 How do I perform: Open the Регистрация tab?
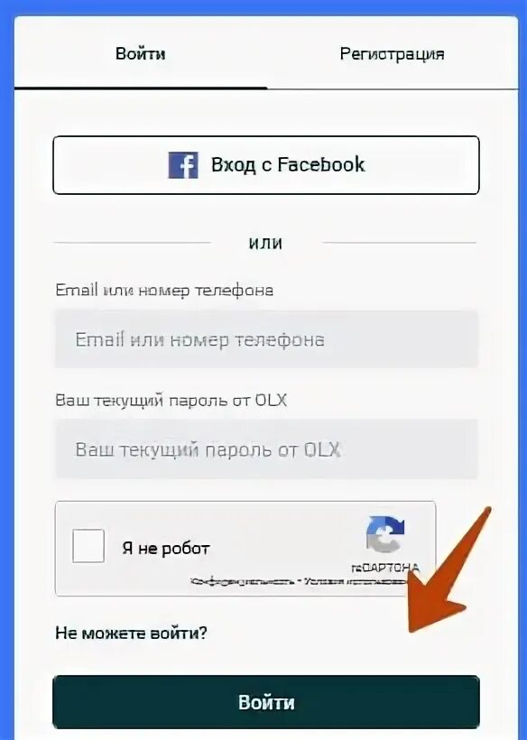pos(392,54)
